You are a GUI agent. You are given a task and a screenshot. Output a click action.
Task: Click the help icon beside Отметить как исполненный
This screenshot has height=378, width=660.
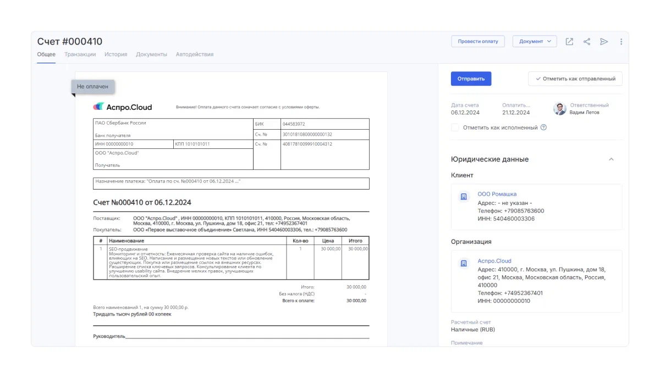(x=543, y=127)
